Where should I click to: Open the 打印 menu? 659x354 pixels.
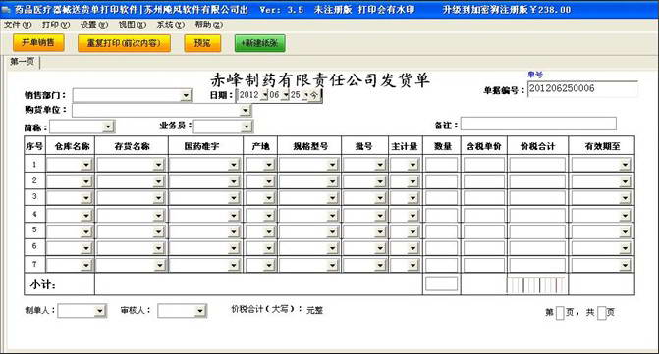coord(56,25)
